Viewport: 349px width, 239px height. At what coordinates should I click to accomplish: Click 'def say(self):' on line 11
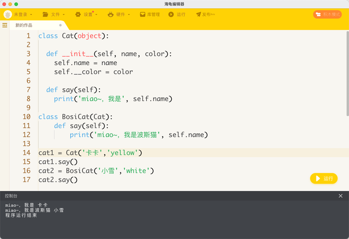tap(81, 126)
